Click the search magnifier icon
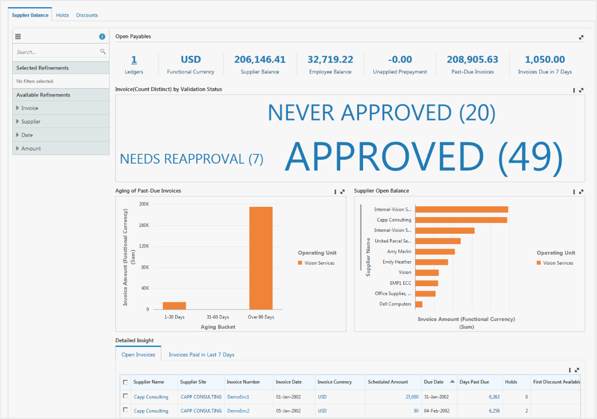597x419 pixels. 103,52
